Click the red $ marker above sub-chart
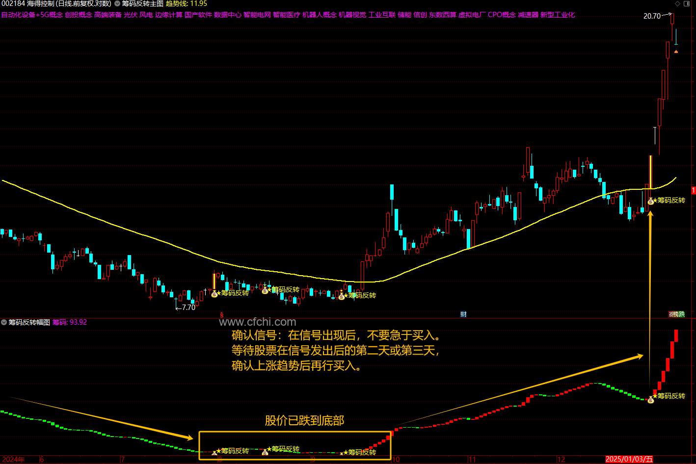The width and height of the screenshot is (696, 464). pos(221,315)
